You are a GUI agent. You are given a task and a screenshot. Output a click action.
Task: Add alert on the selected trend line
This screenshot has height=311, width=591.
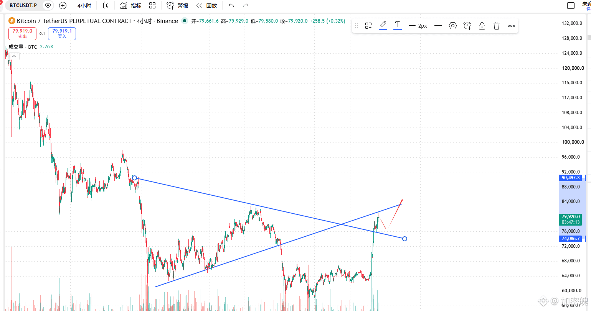[x=467, y=26]
